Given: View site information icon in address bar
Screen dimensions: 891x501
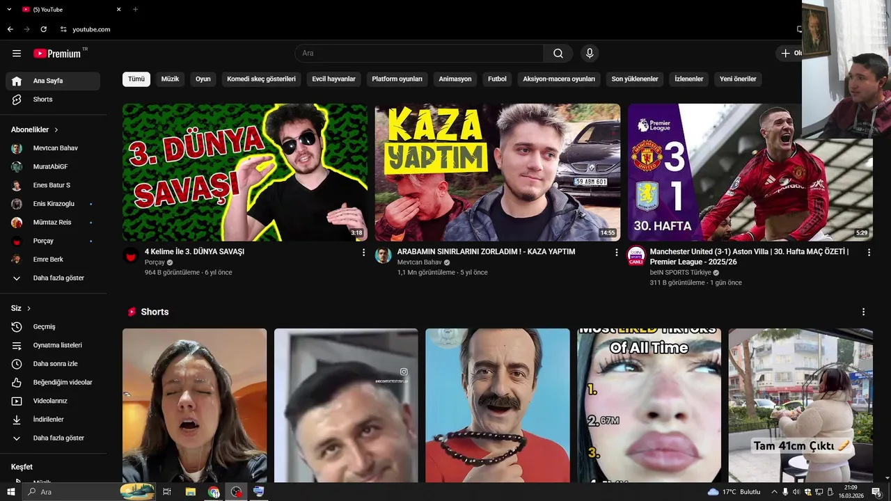Looking at the screenshot, I should pyautogui.click(x=63, y=29).
